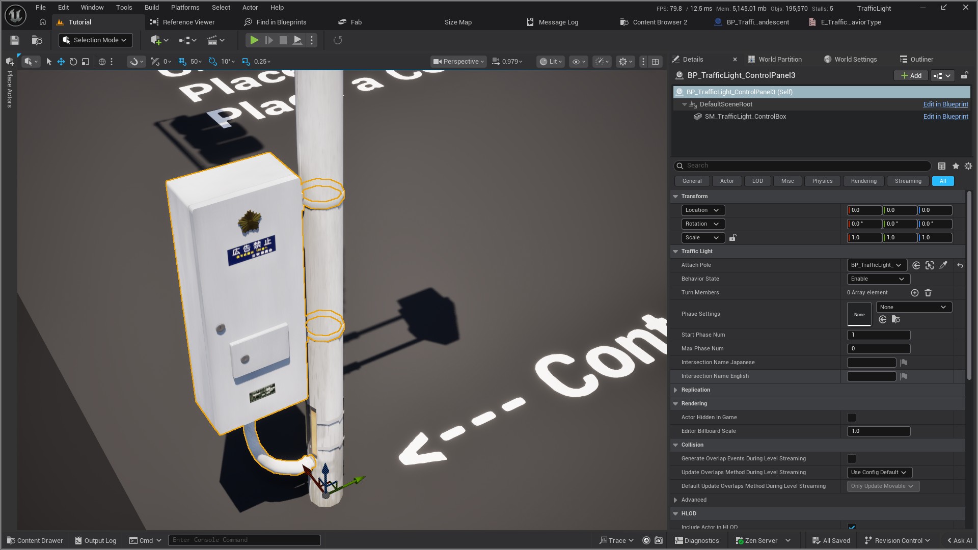The image size is (978, 550).
Task: Enable Actor Hidden In Game checkbox
Action: click(x=852, y=418)
